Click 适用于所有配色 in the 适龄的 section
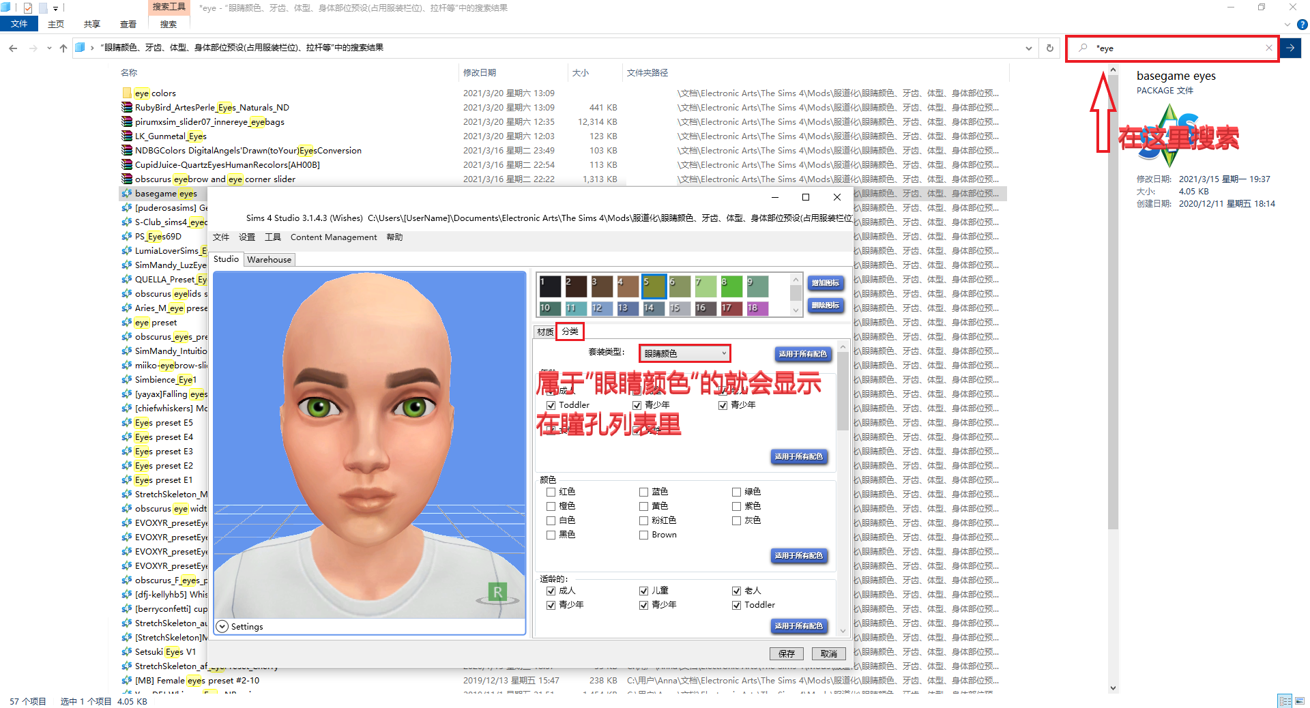Viewport: 1310px width, 708px height. 799,625
